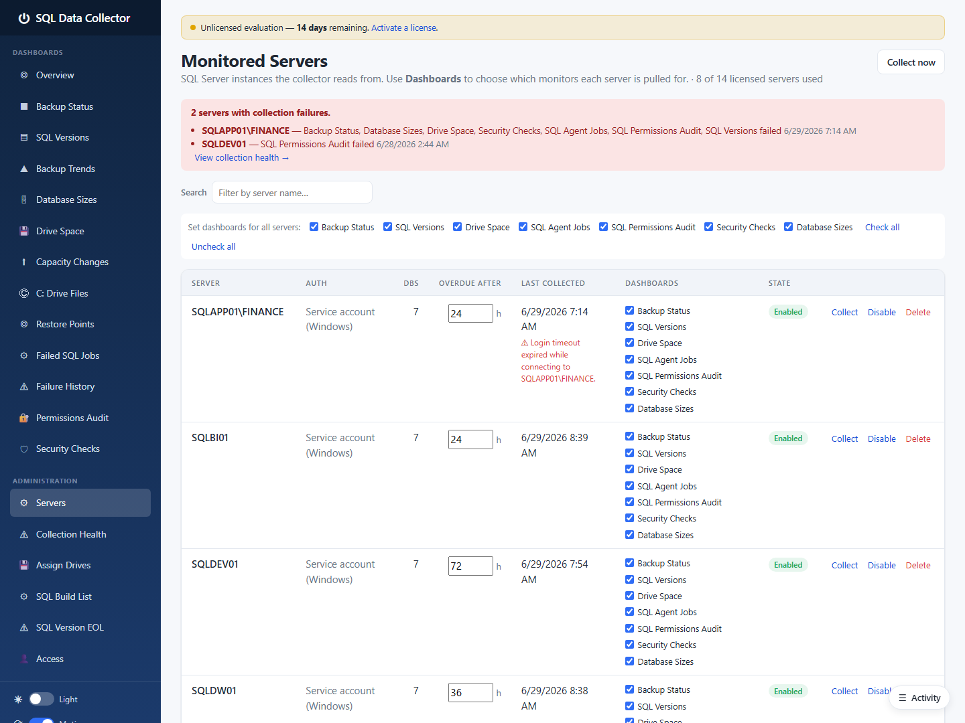Click the Backup Status sidebar icon
The width and height of the screenshot is (965, 723).
pos(24,106)
